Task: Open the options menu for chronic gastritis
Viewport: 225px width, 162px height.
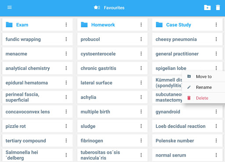Action: 141,68
